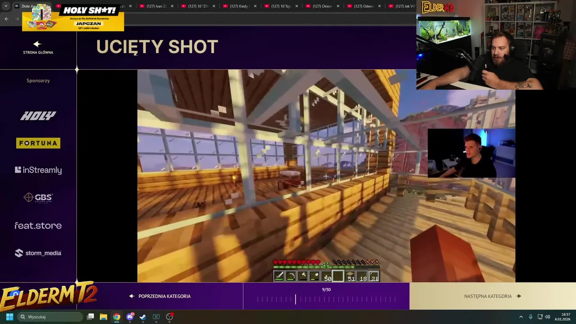Close the (127) Kiedy tab

[x=255, y=6]
